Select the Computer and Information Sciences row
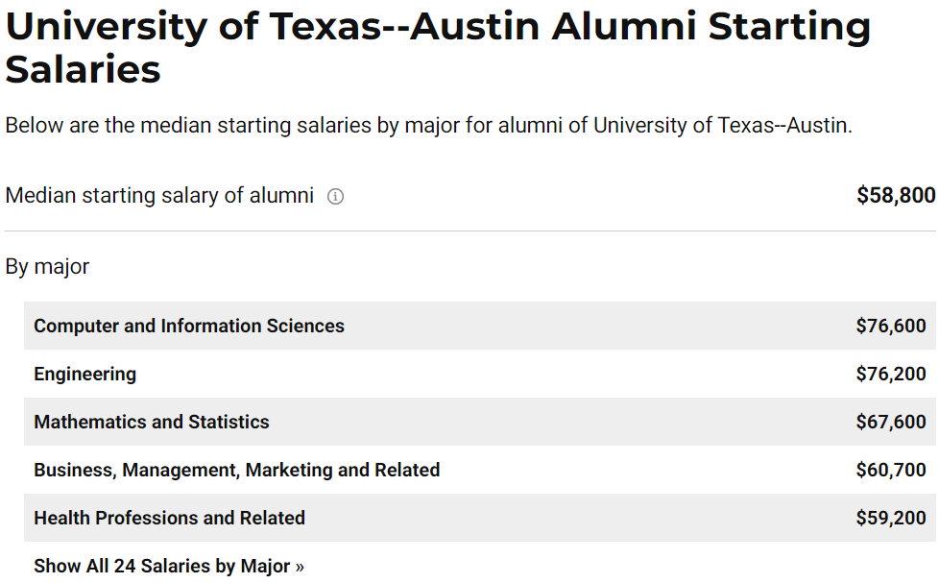 [480, 326]
